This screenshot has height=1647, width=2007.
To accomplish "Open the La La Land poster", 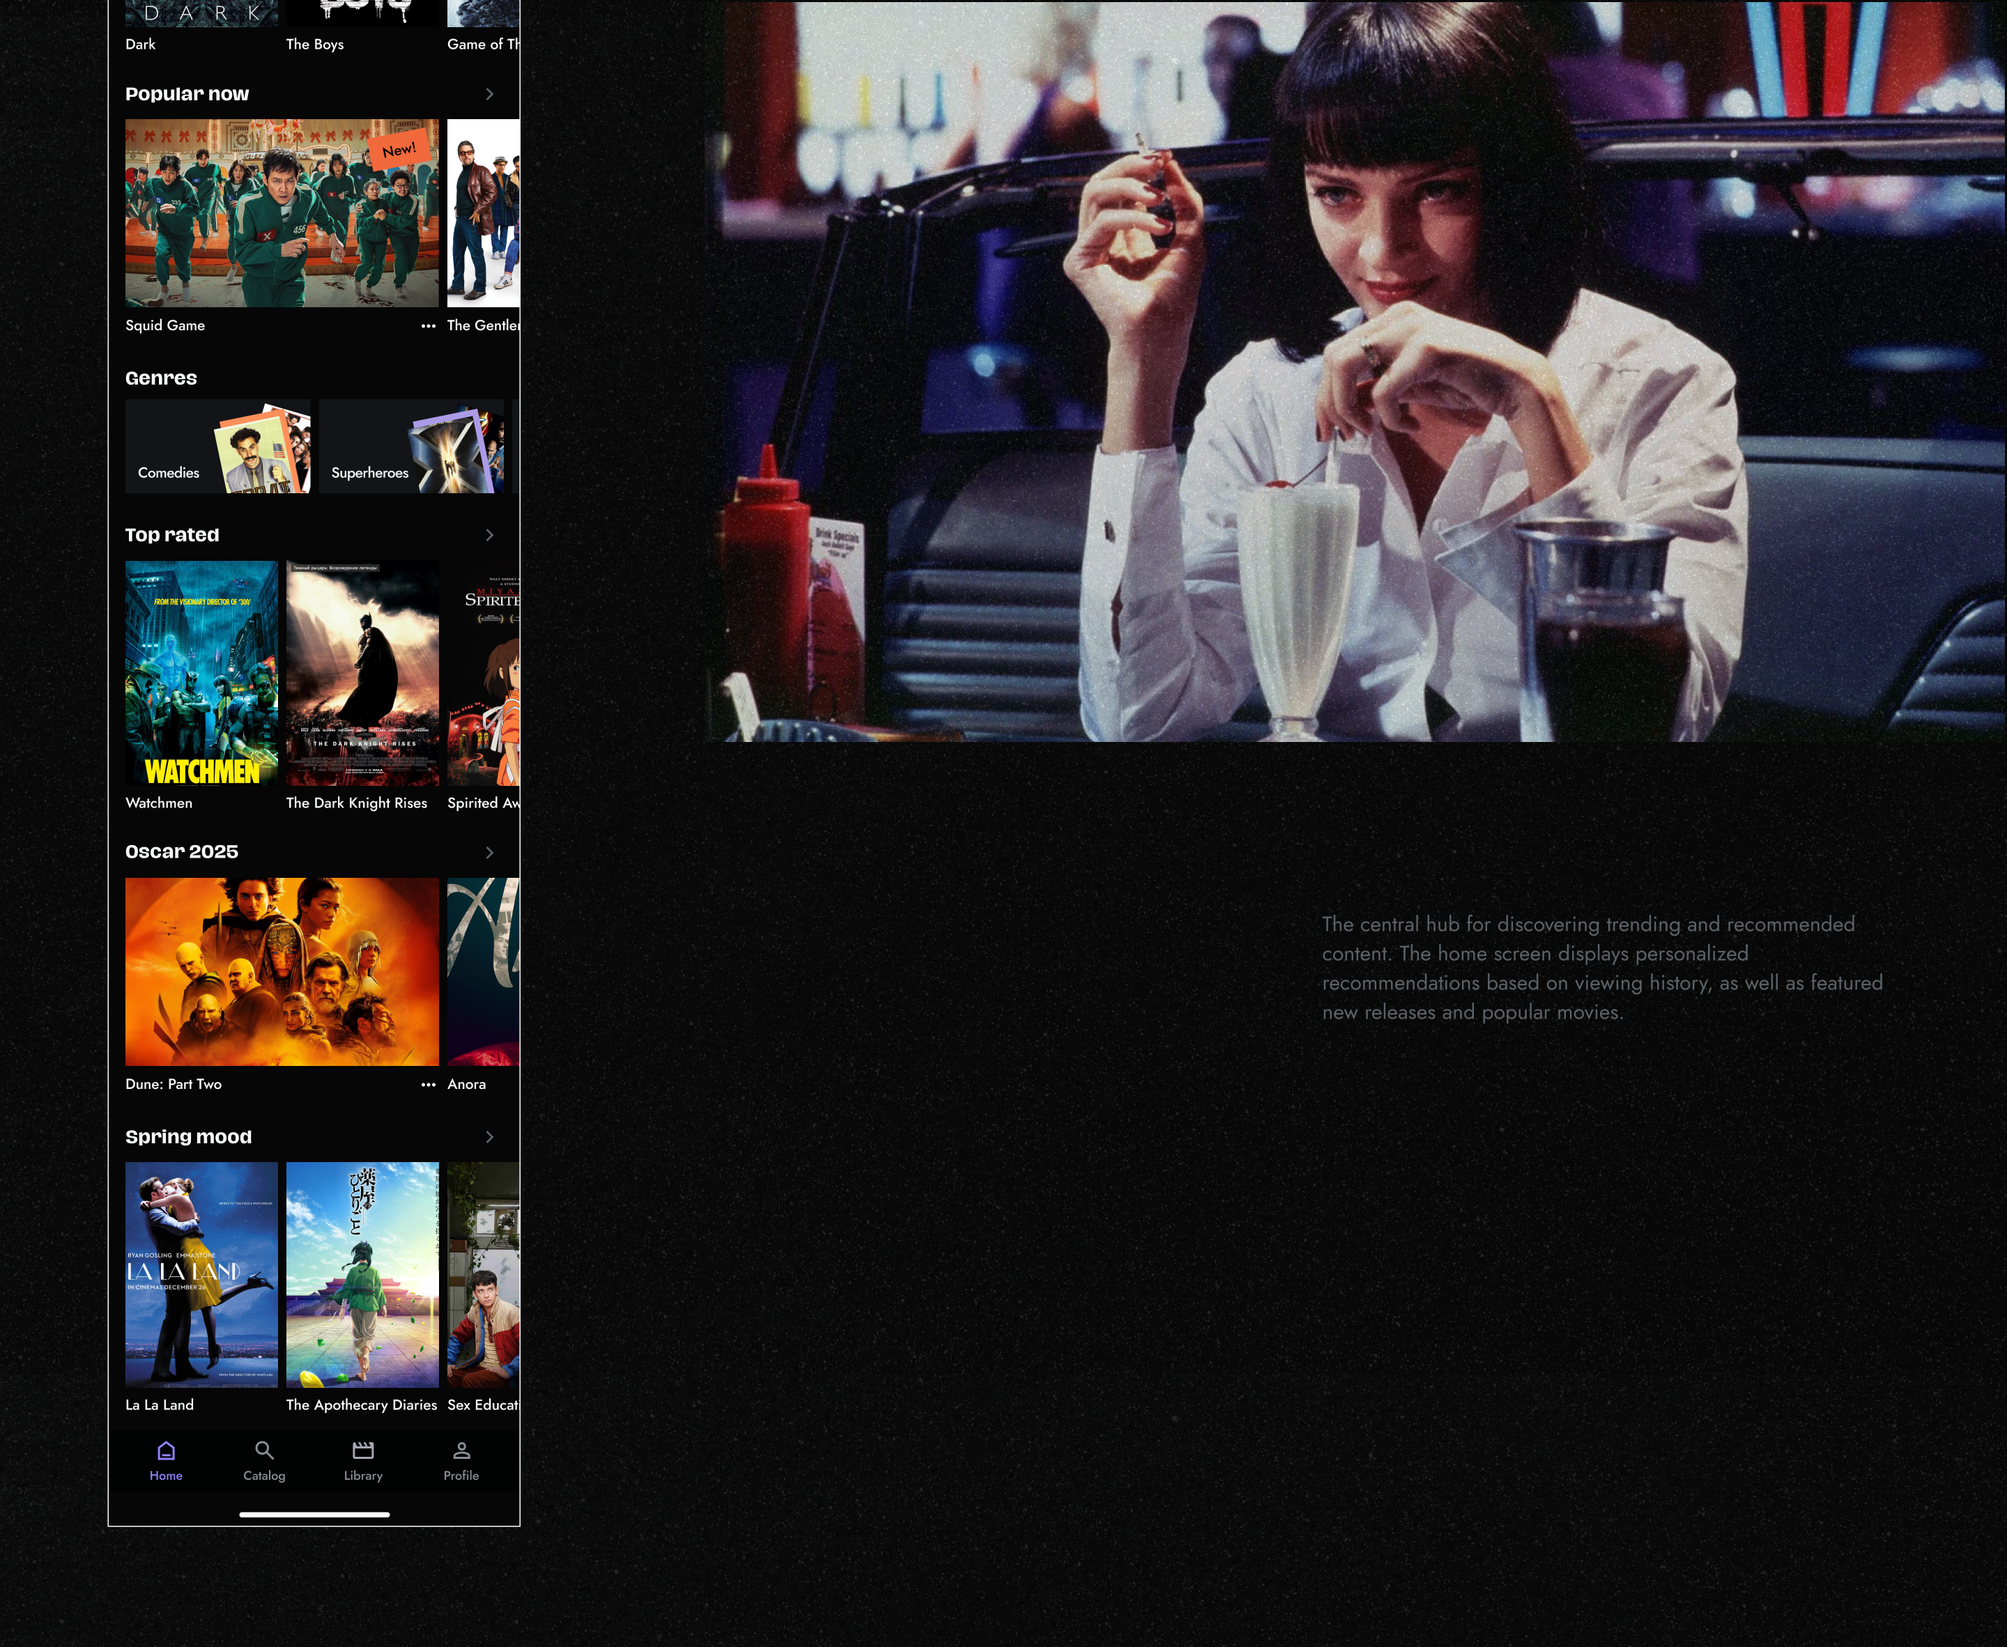I will pyautogui.click(x=201, y=1274).
